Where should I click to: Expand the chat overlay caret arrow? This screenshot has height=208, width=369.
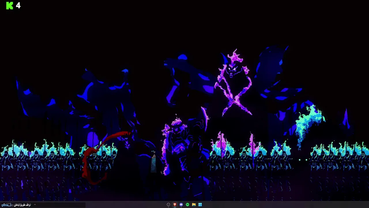tap(35, 205)
